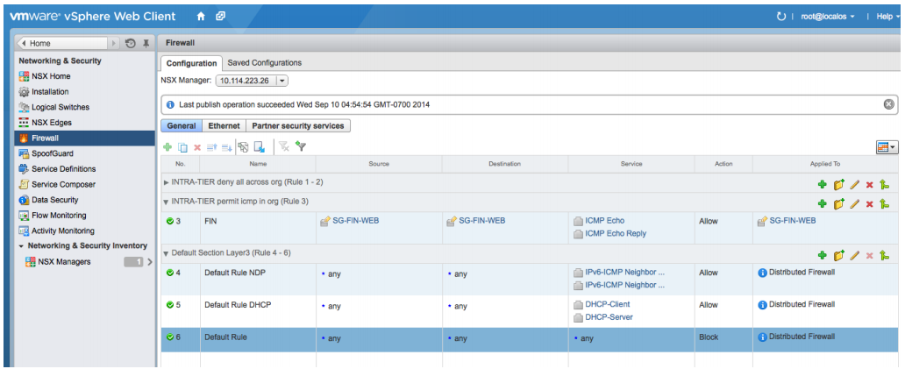Dismiss the last publish operation message
The width and height of the screenshot is (905, 369).
[x=889, y=104]
